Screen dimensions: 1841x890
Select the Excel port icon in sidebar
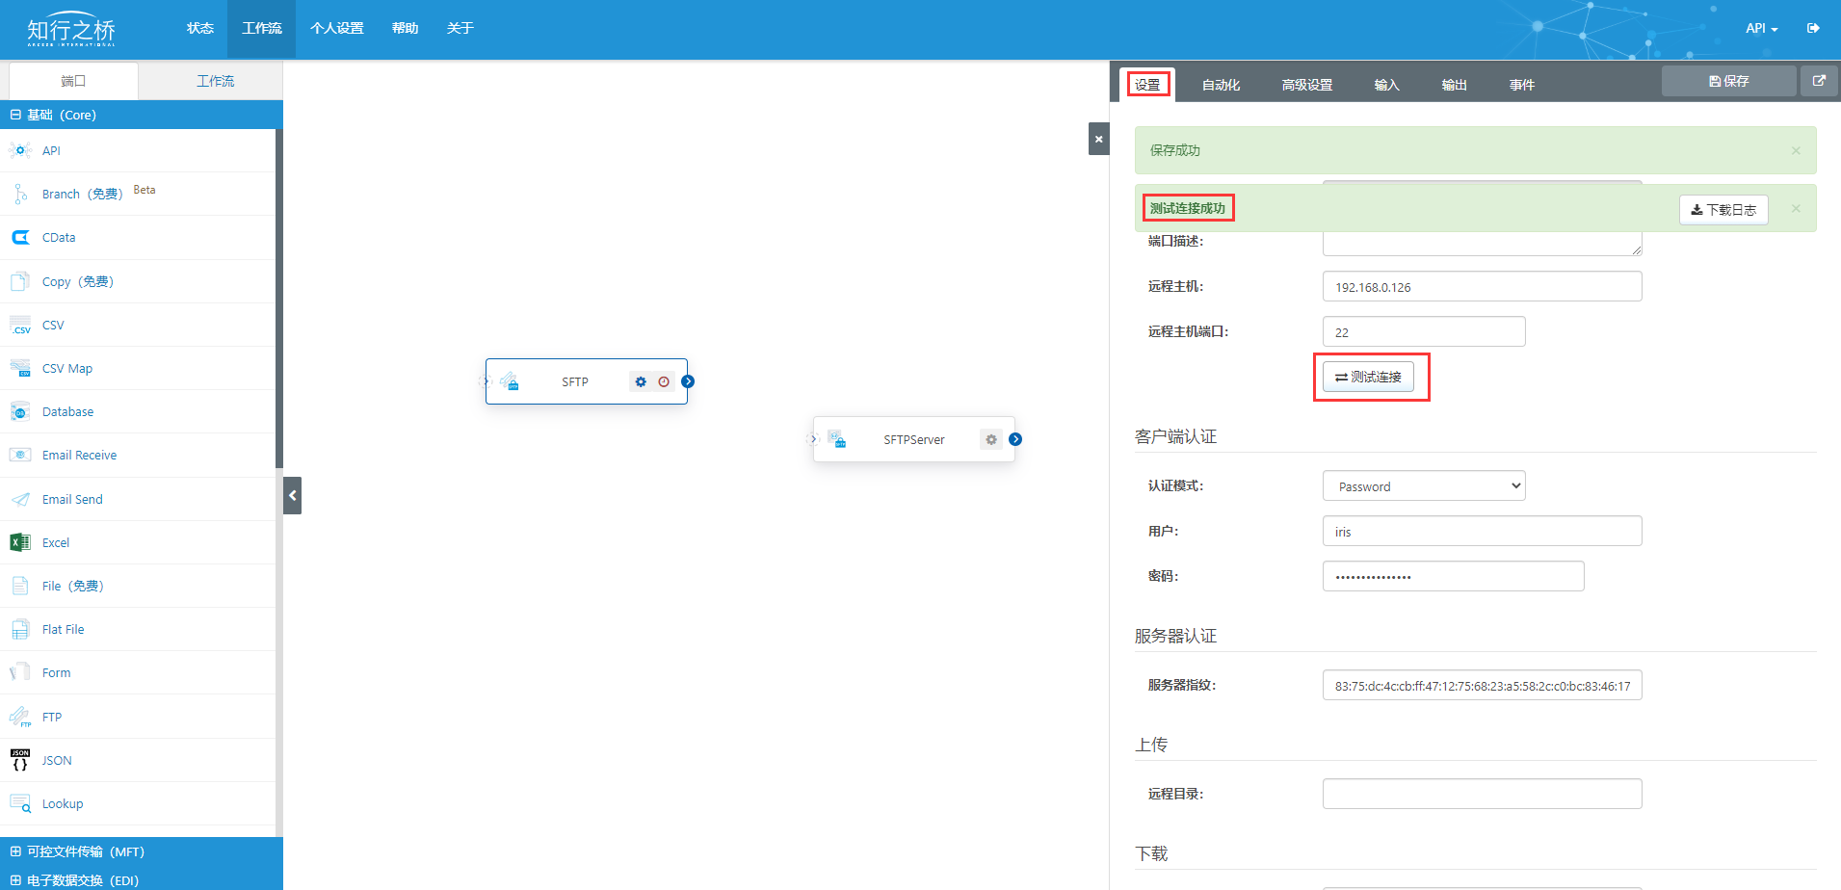pos(20,542)
